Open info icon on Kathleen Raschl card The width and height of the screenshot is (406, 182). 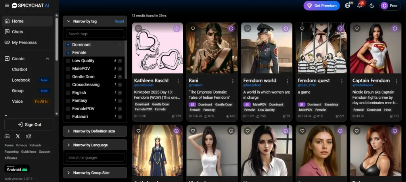click(176, 29)
